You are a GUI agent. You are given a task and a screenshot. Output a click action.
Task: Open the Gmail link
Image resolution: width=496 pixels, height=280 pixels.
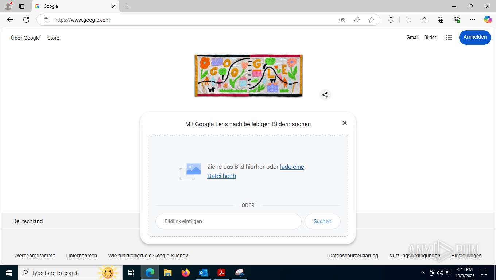click(x=412, y=37)
